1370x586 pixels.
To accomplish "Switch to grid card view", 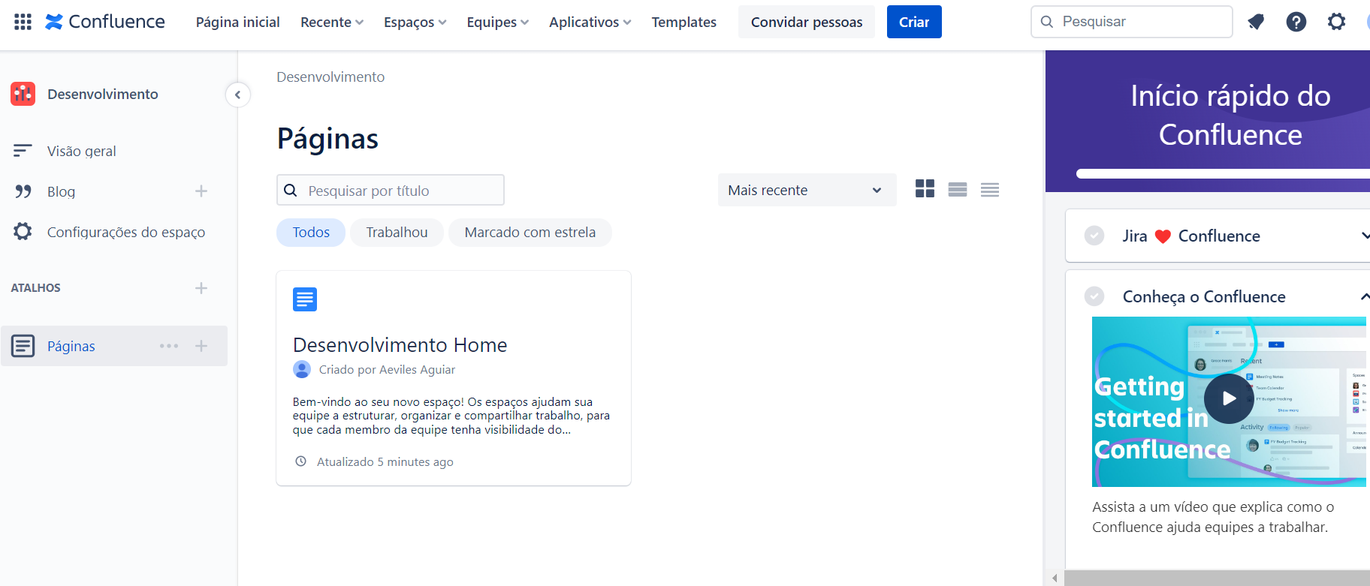I will (925, 189).
